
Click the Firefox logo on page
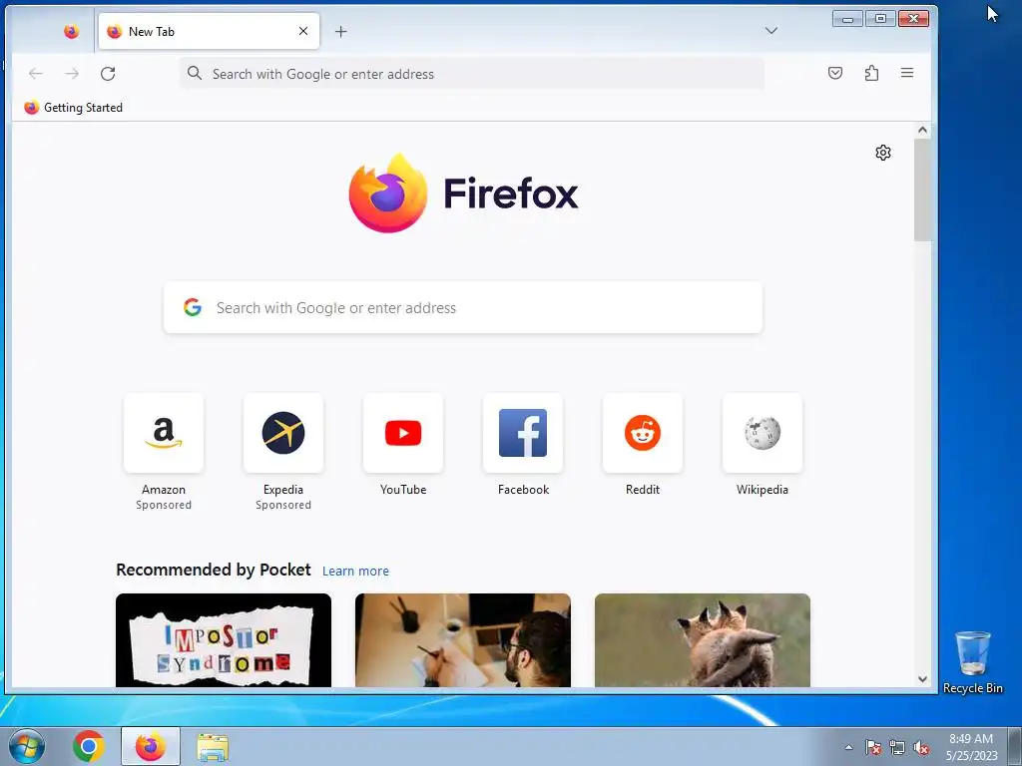[x=463, y=193]
